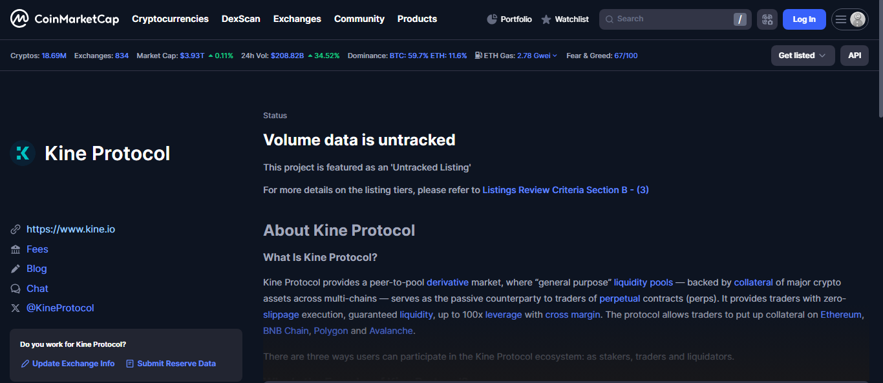Screen dimensions: 883x383
Task: Click the X logo beside @KineProtocol
Action: coord(16,308)
